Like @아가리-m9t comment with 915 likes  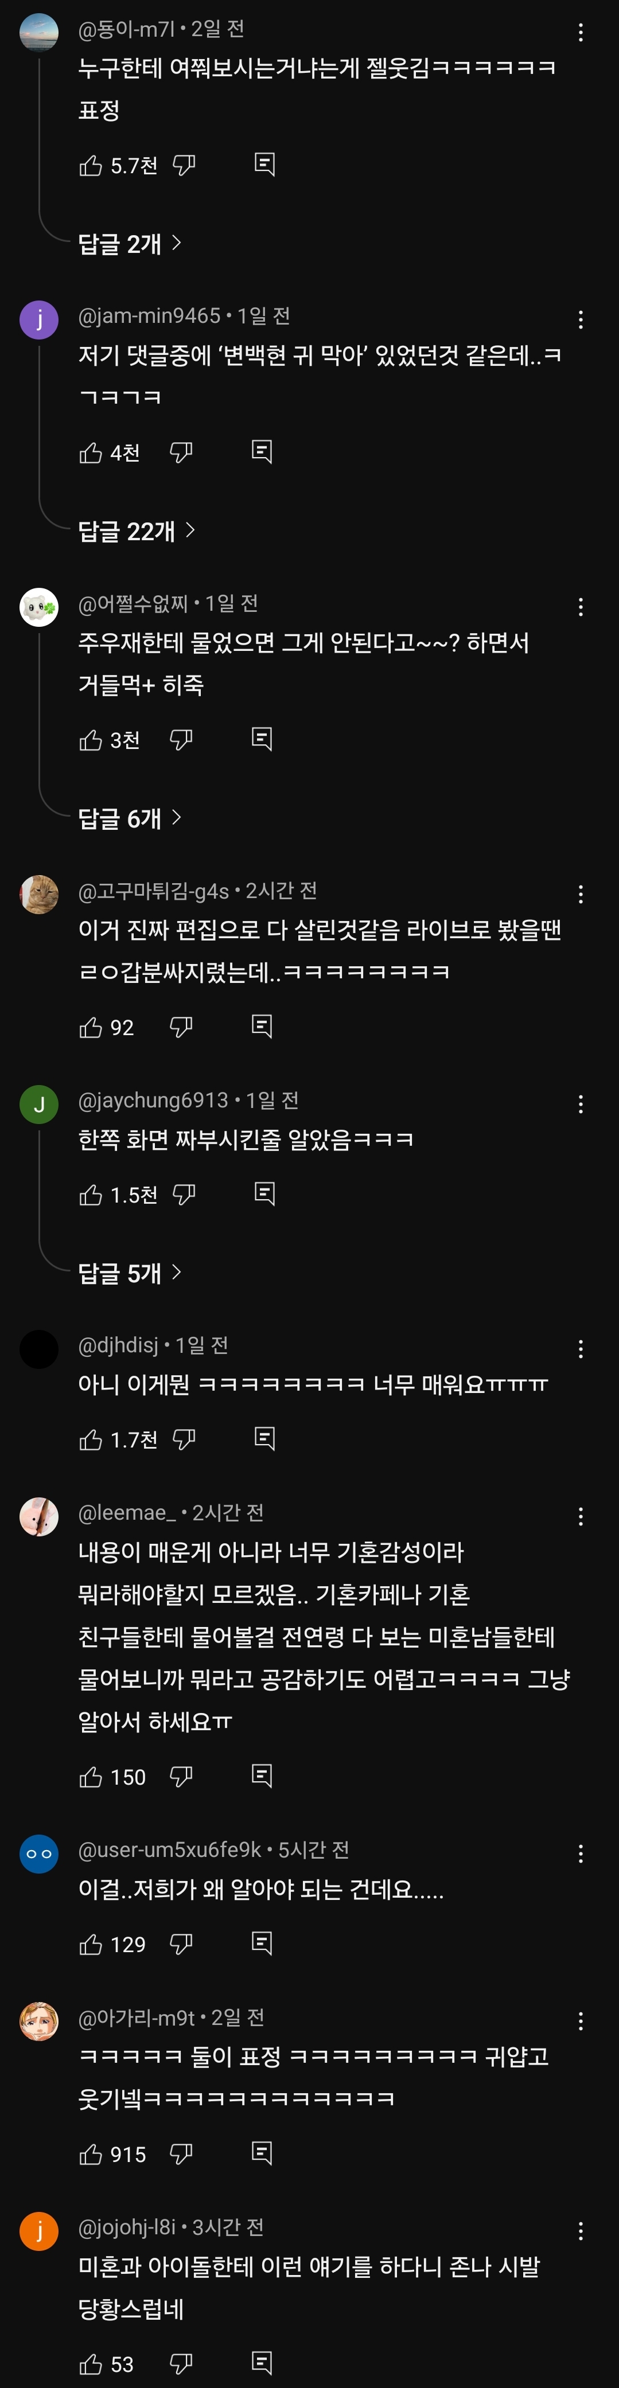tap(91, 2155)
